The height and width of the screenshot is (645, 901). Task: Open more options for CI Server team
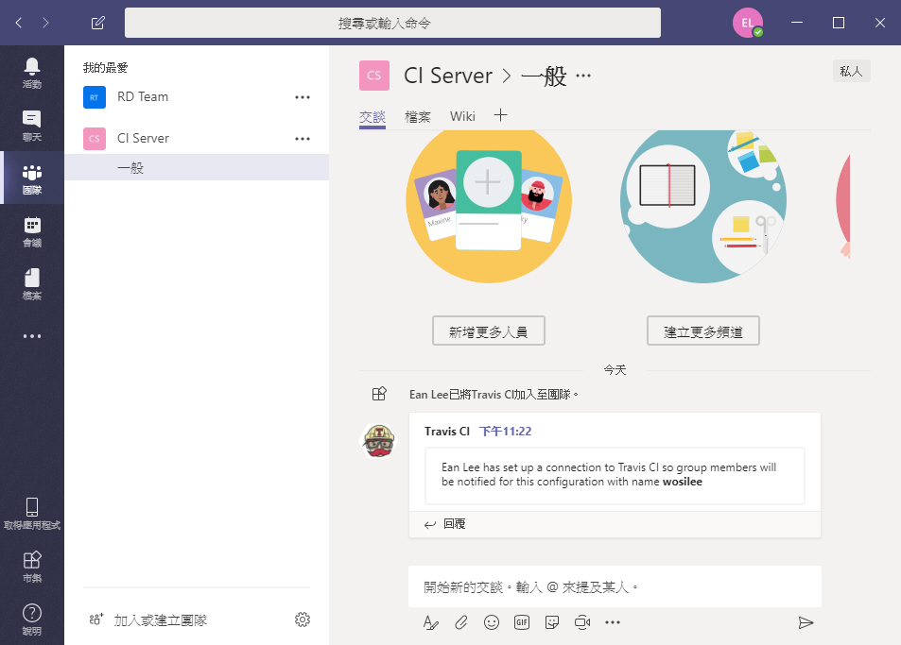click(x=303, y=139)
